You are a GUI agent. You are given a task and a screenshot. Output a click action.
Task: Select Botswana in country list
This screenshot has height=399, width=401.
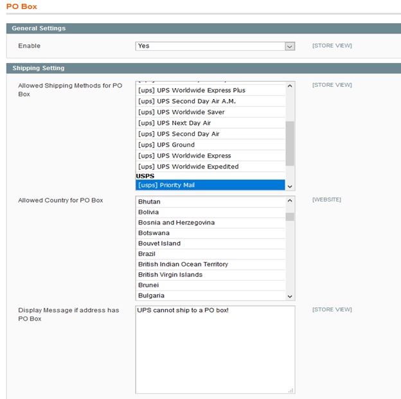click(x=211, y=233)
